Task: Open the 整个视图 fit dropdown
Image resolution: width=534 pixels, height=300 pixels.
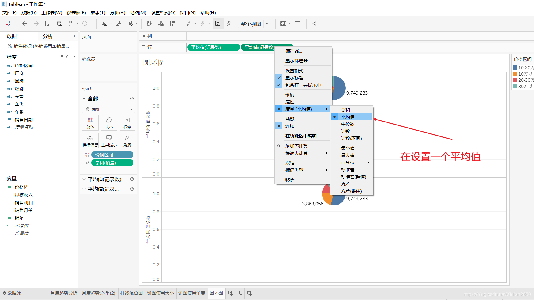Action: pos(254,24)
